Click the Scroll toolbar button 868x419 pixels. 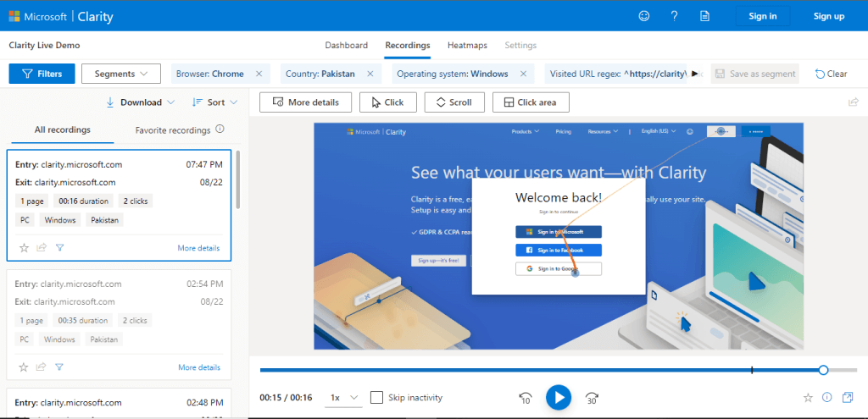(454, 102)
